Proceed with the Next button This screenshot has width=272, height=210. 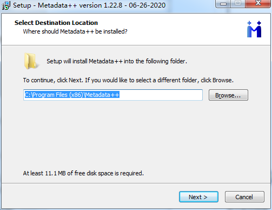[x=198, y=197]
